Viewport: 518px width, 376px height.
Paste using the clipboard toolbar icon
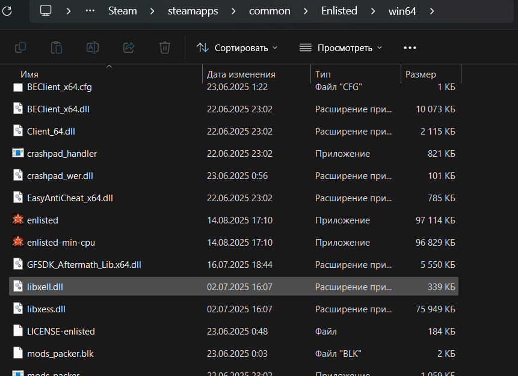pos(57,47)
